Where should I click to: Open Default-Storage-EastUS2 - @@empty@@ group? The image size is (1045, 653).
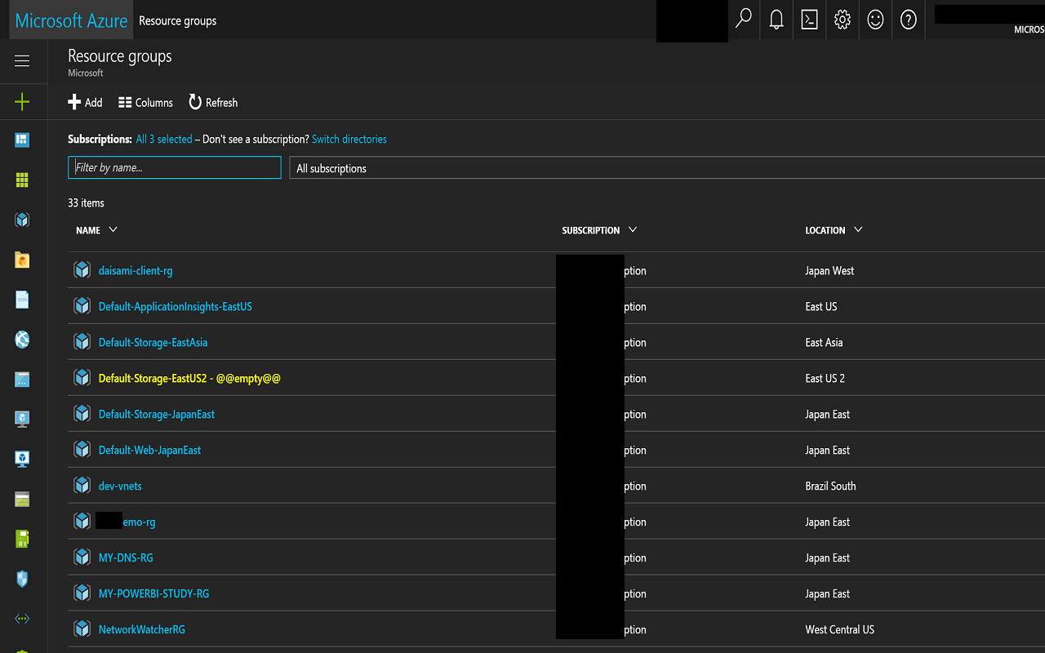tap(189, 379)
